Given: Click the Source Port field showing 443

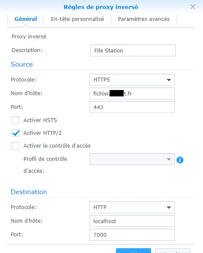Looking at the screenshot, I should [x=132, y=107].
